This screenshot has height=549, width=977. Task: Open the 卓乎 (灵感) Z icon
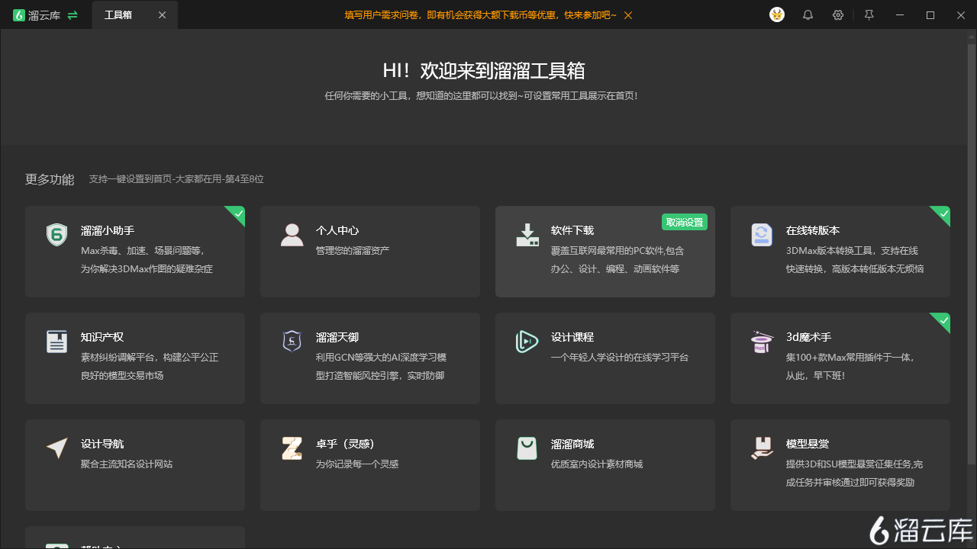pyautogui.click(x=292, y=448)
